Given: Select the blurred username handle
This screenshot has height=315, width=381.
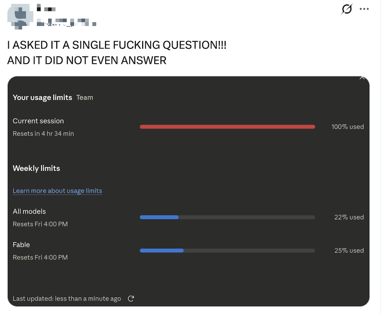Looking at the screenshot, I should pos(66,23).
